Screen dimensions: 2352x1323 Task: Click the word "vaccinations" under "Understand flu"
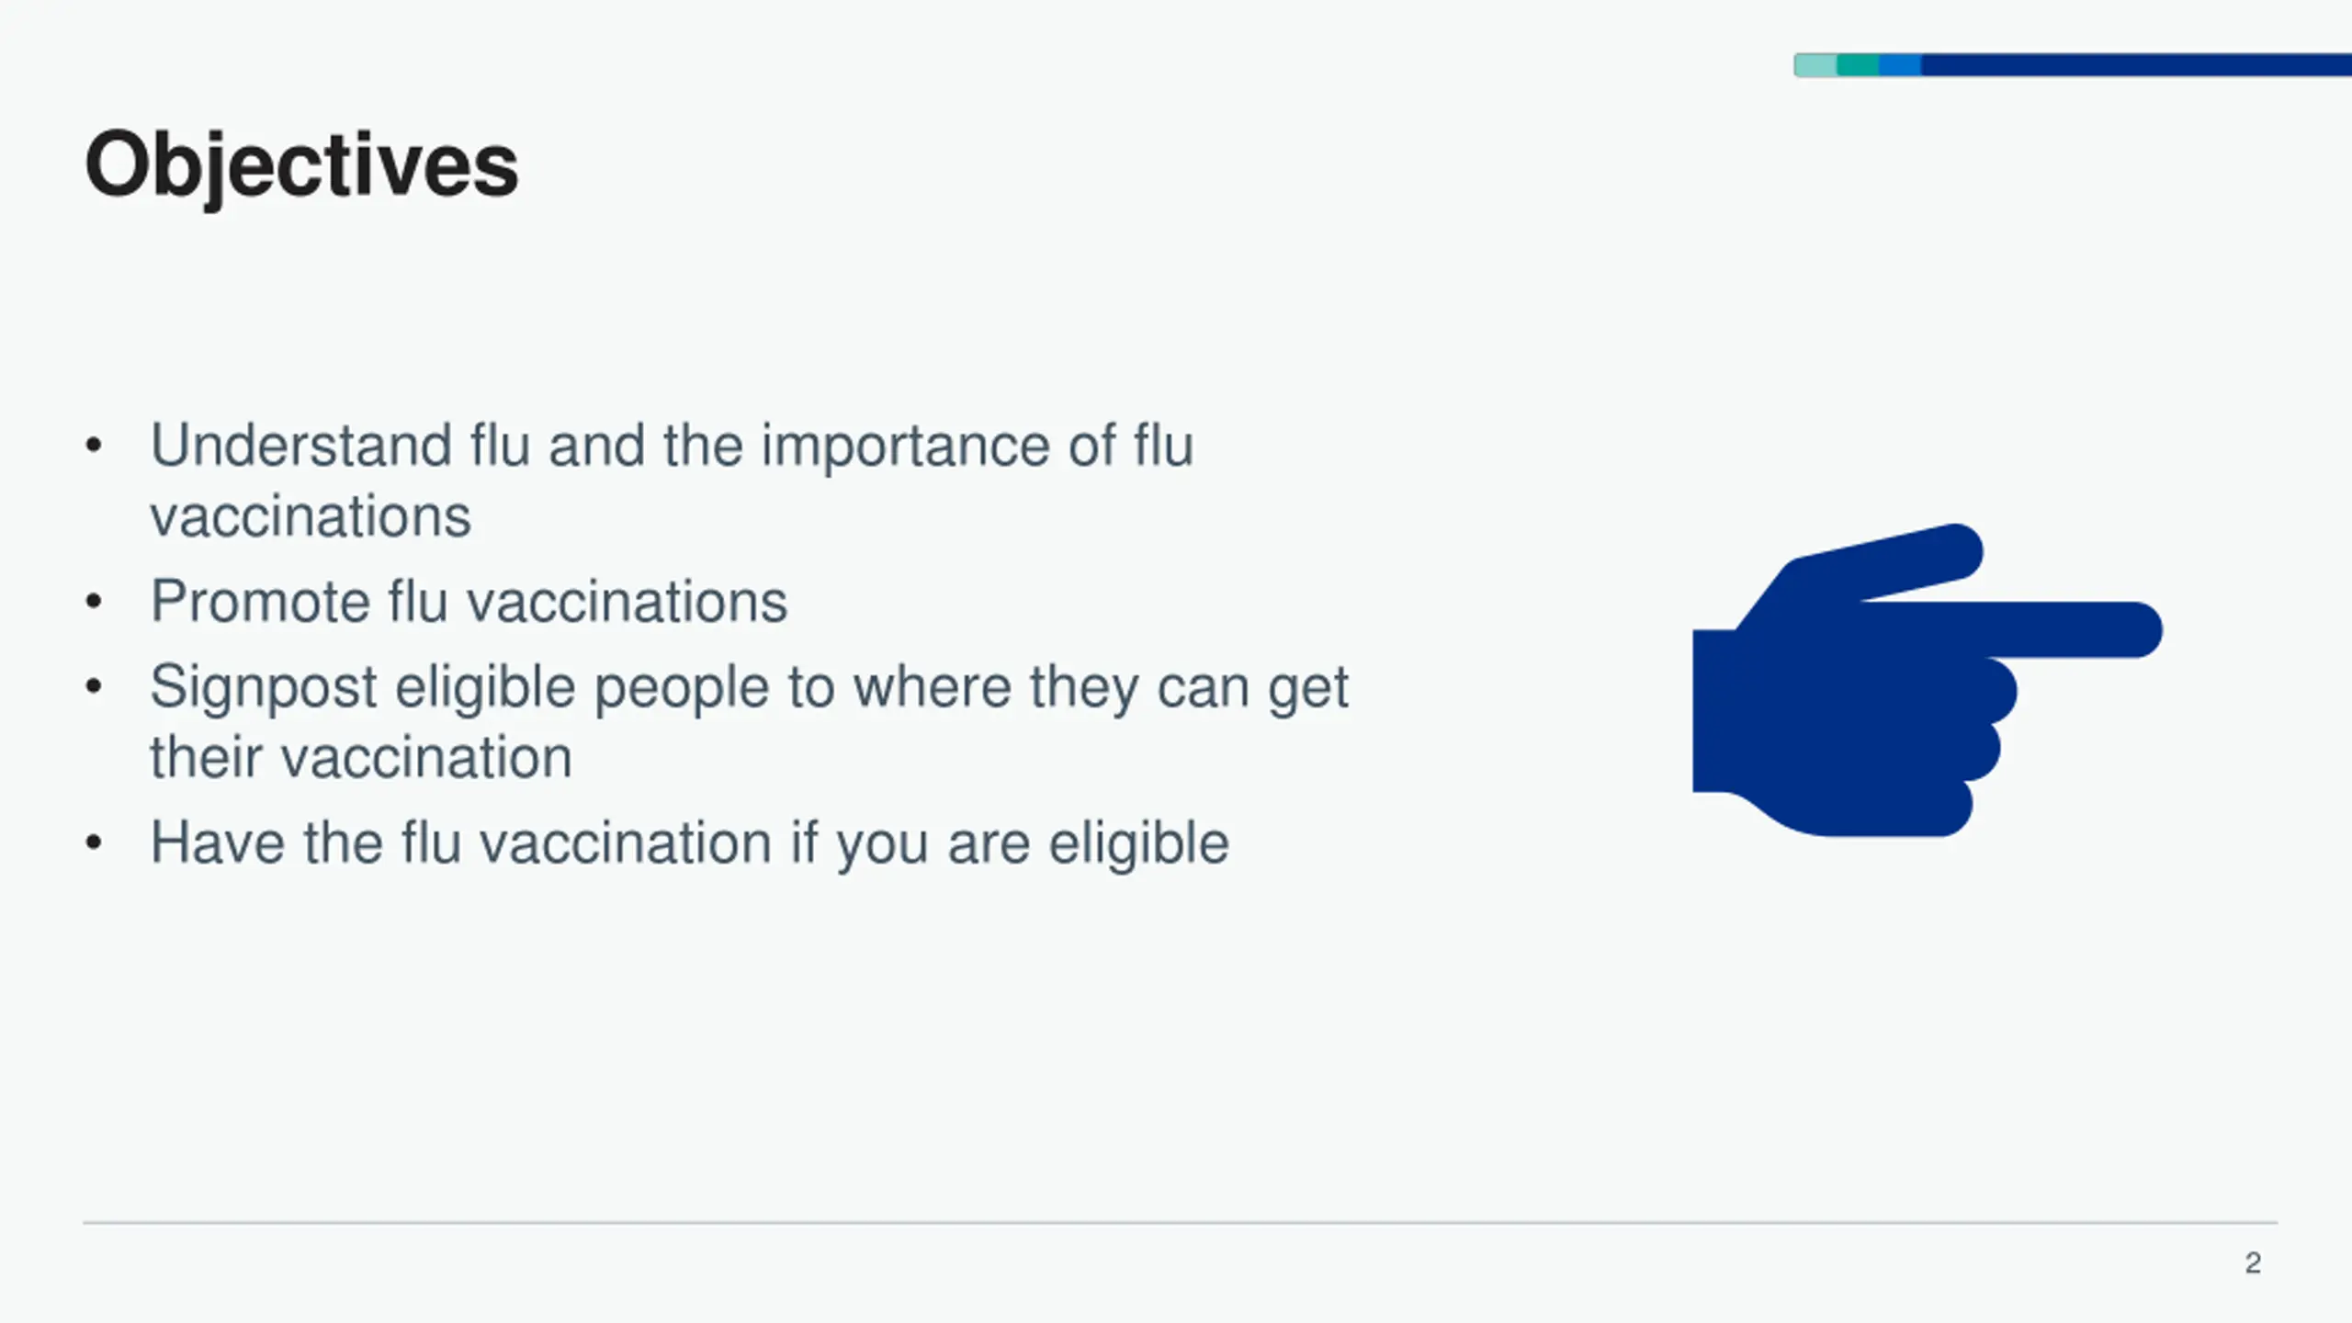point(311,516)
